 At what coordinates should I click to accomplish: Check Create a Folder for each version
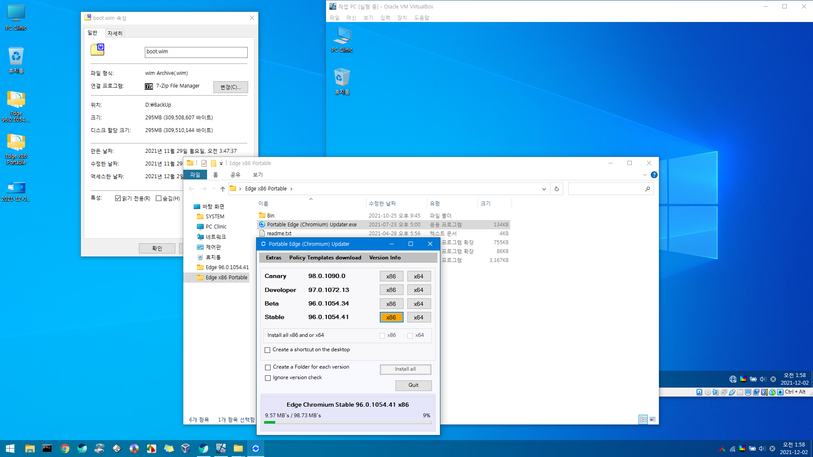[268, 367]
